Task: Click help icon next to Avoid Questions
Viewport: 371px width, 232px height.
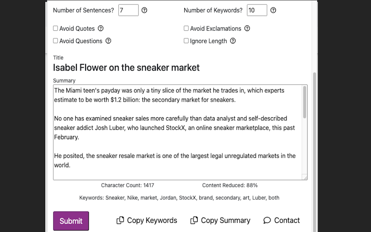Action: pyautogui.click(x=108, y=41)
